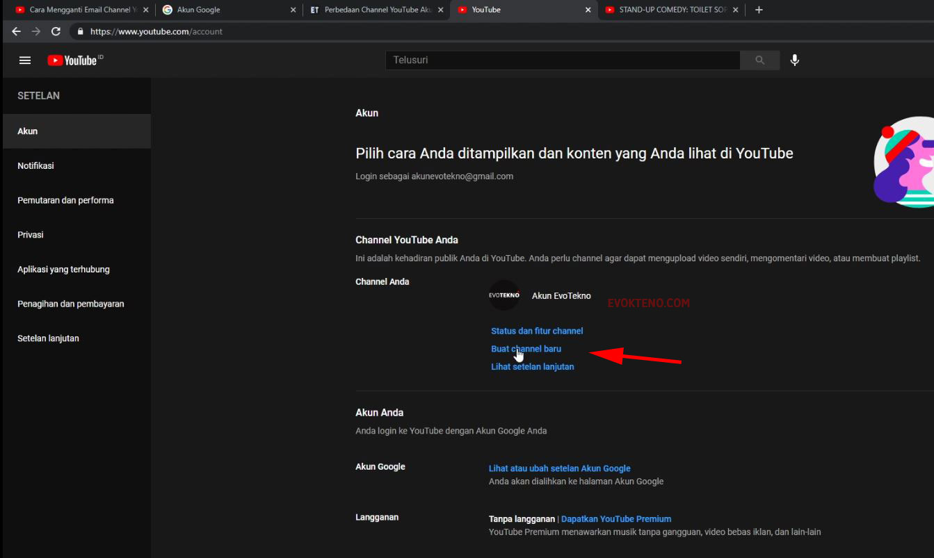Focus the Telusuri search field
Image resolution: width=934 pixels, height=558 pixels.
coord(562,60)
